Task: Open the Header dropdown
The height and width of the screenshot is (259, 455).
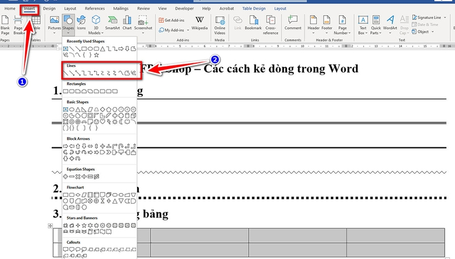Action: click(x=313, y=24)
